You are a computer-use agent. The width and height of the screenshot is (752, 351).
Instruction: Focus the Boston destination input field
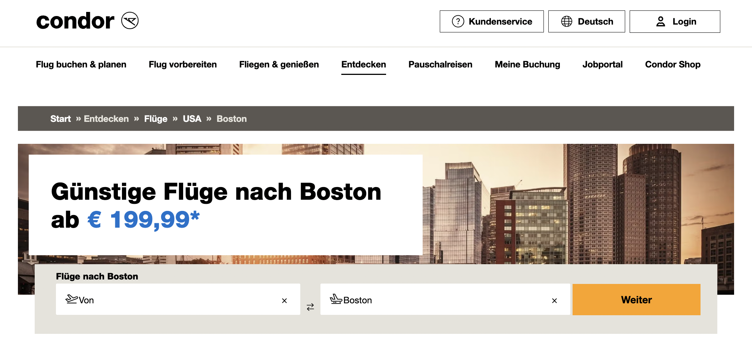click(x=445, y=299)
